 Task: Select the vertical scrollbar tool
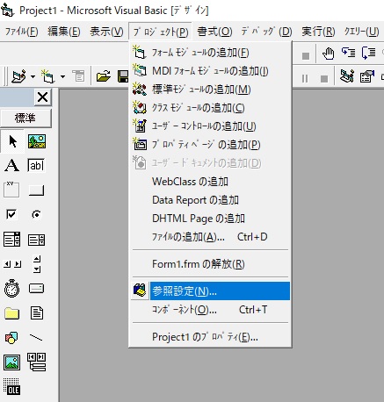37,264
